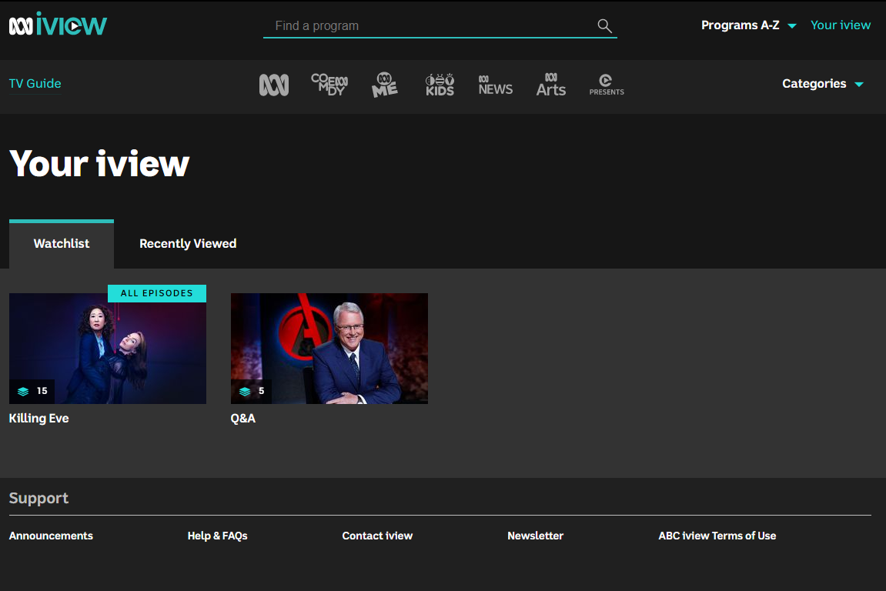This screenshot has height=591, width=886.
Task: Open the ABC Comedy channel
Action: (x=329, y=84)
